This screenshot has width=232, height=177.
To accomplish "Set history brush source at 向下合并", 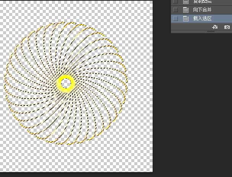I will coord(175,10).
